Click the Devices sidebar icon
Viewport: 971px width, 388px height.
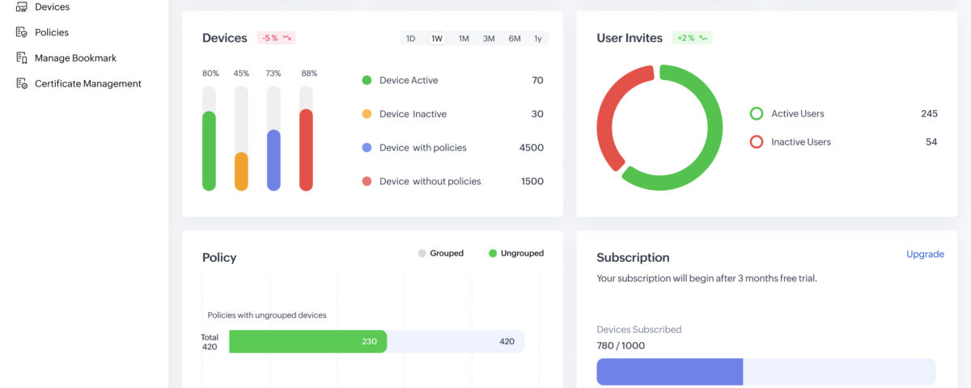[x=22, y=7]
